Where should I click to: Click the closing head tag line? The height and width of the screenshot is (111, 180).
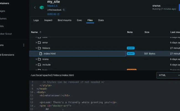(42, 89)
